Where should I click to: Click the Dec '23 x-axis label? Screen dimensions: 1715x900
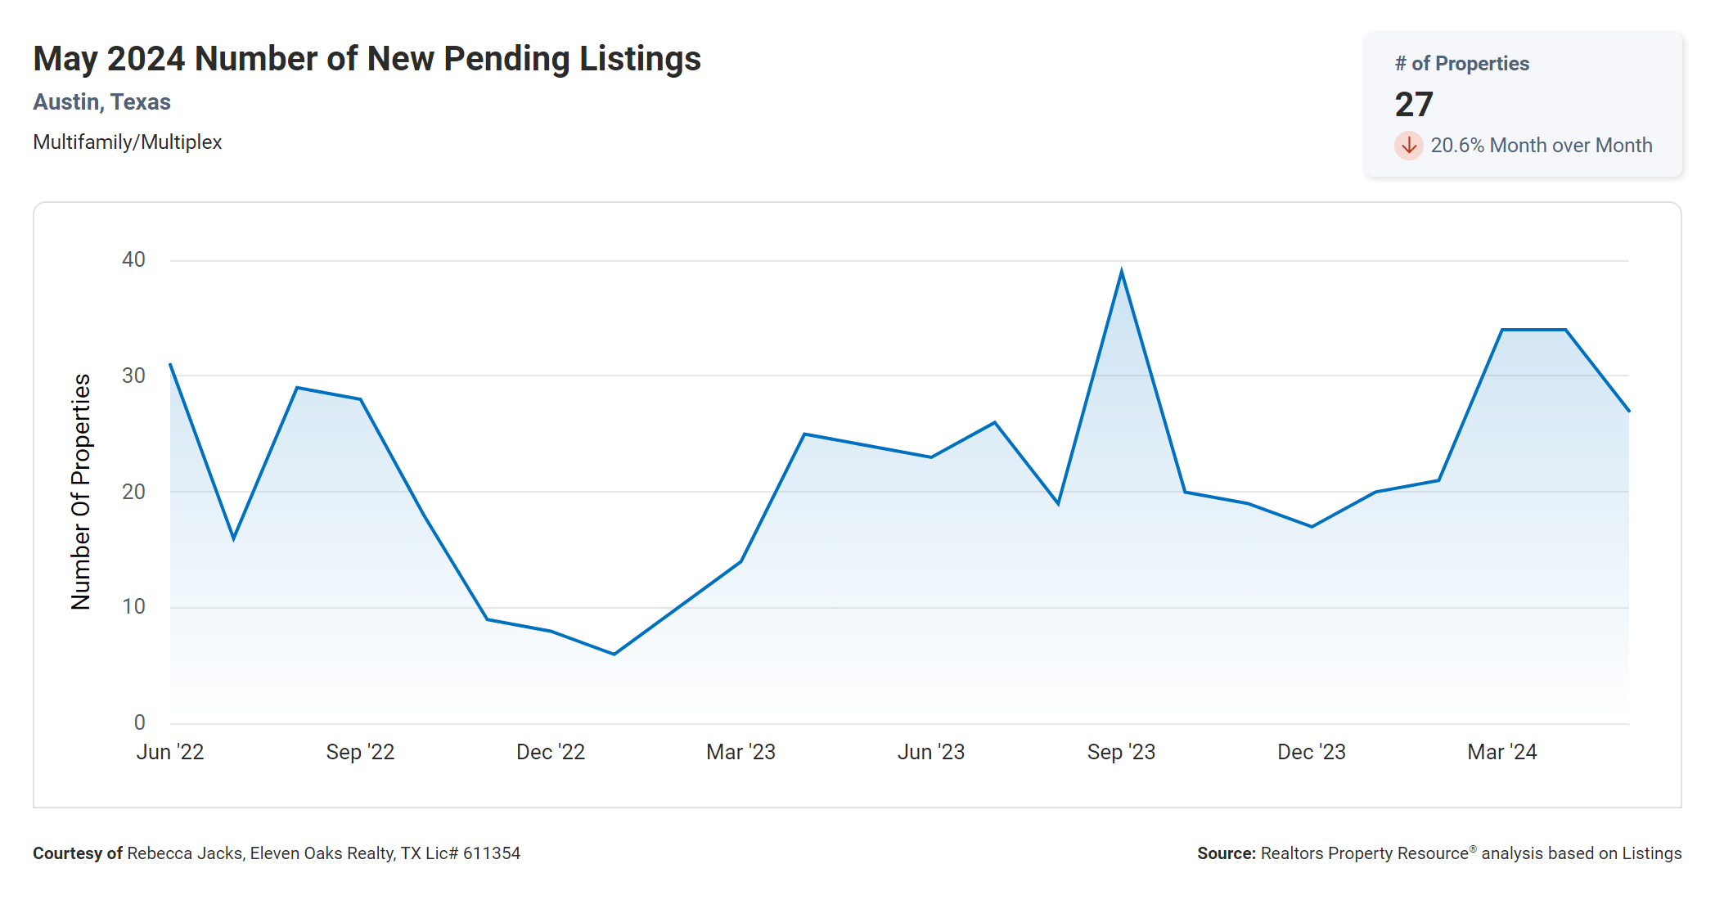(1312, 752)
